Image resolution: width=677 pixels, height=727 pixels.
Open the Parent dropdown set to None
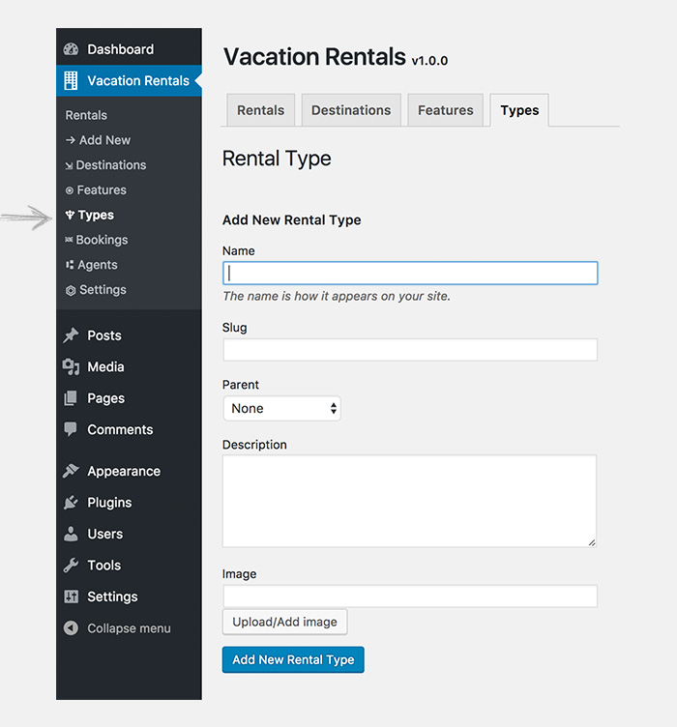pyautogui.click(x=282, y=409)
